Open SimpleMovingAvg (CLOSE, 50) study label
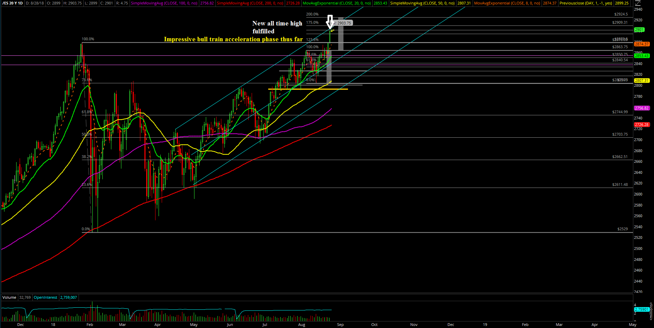Viewport: 654px width, 328px height. coord(422,3)
